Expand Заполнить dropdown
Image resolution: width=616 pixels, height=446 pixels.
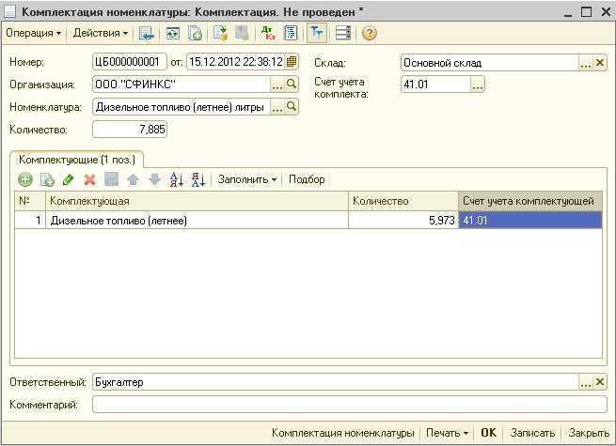tap(247, 179)
